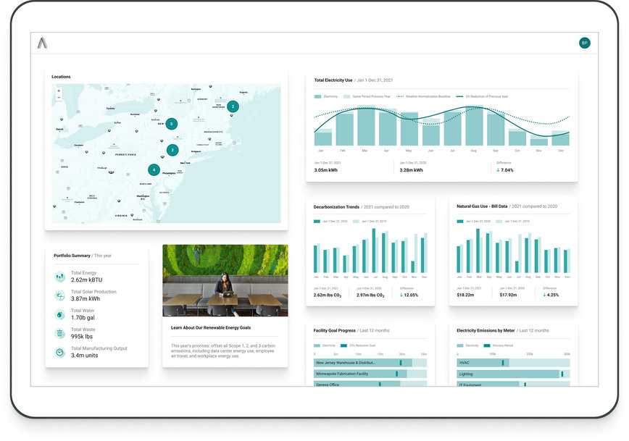Viewport: 629px width, 441px height.
Task: Toggle Same Period Previous Year legend series
Action: (367, 96)
